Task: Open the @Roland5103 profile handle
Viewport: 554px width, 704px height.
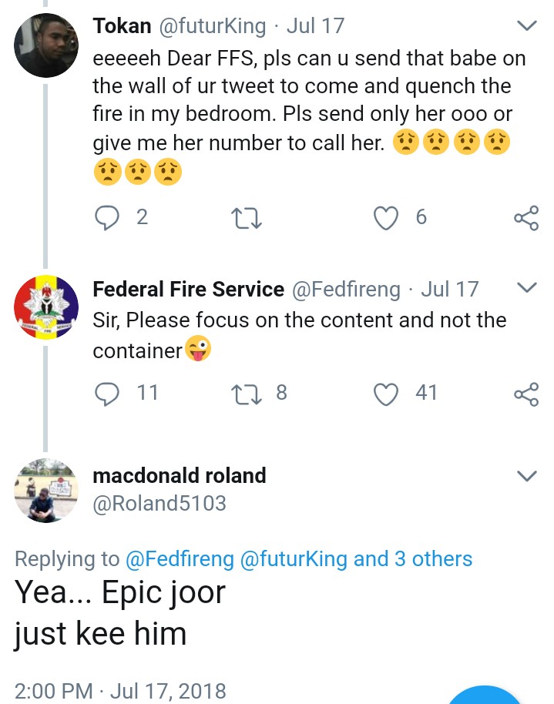Action: 159,504
